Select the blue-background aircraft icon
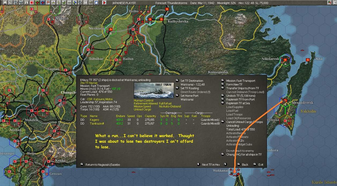The width and height of the screenshot is (337, 186). pyautogui.click(x=43, y=3)
